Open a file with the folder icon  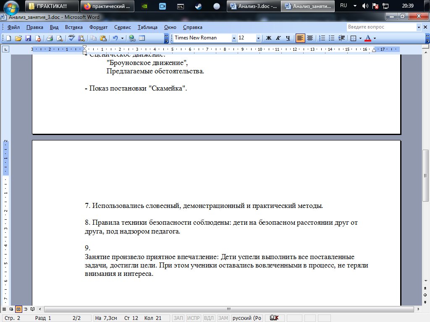click(18, 38)
